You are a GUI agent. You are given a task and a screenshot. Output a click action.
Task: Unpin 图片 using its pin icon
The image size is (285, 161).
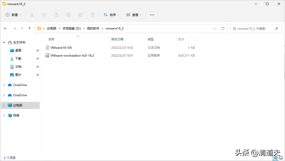38,75
